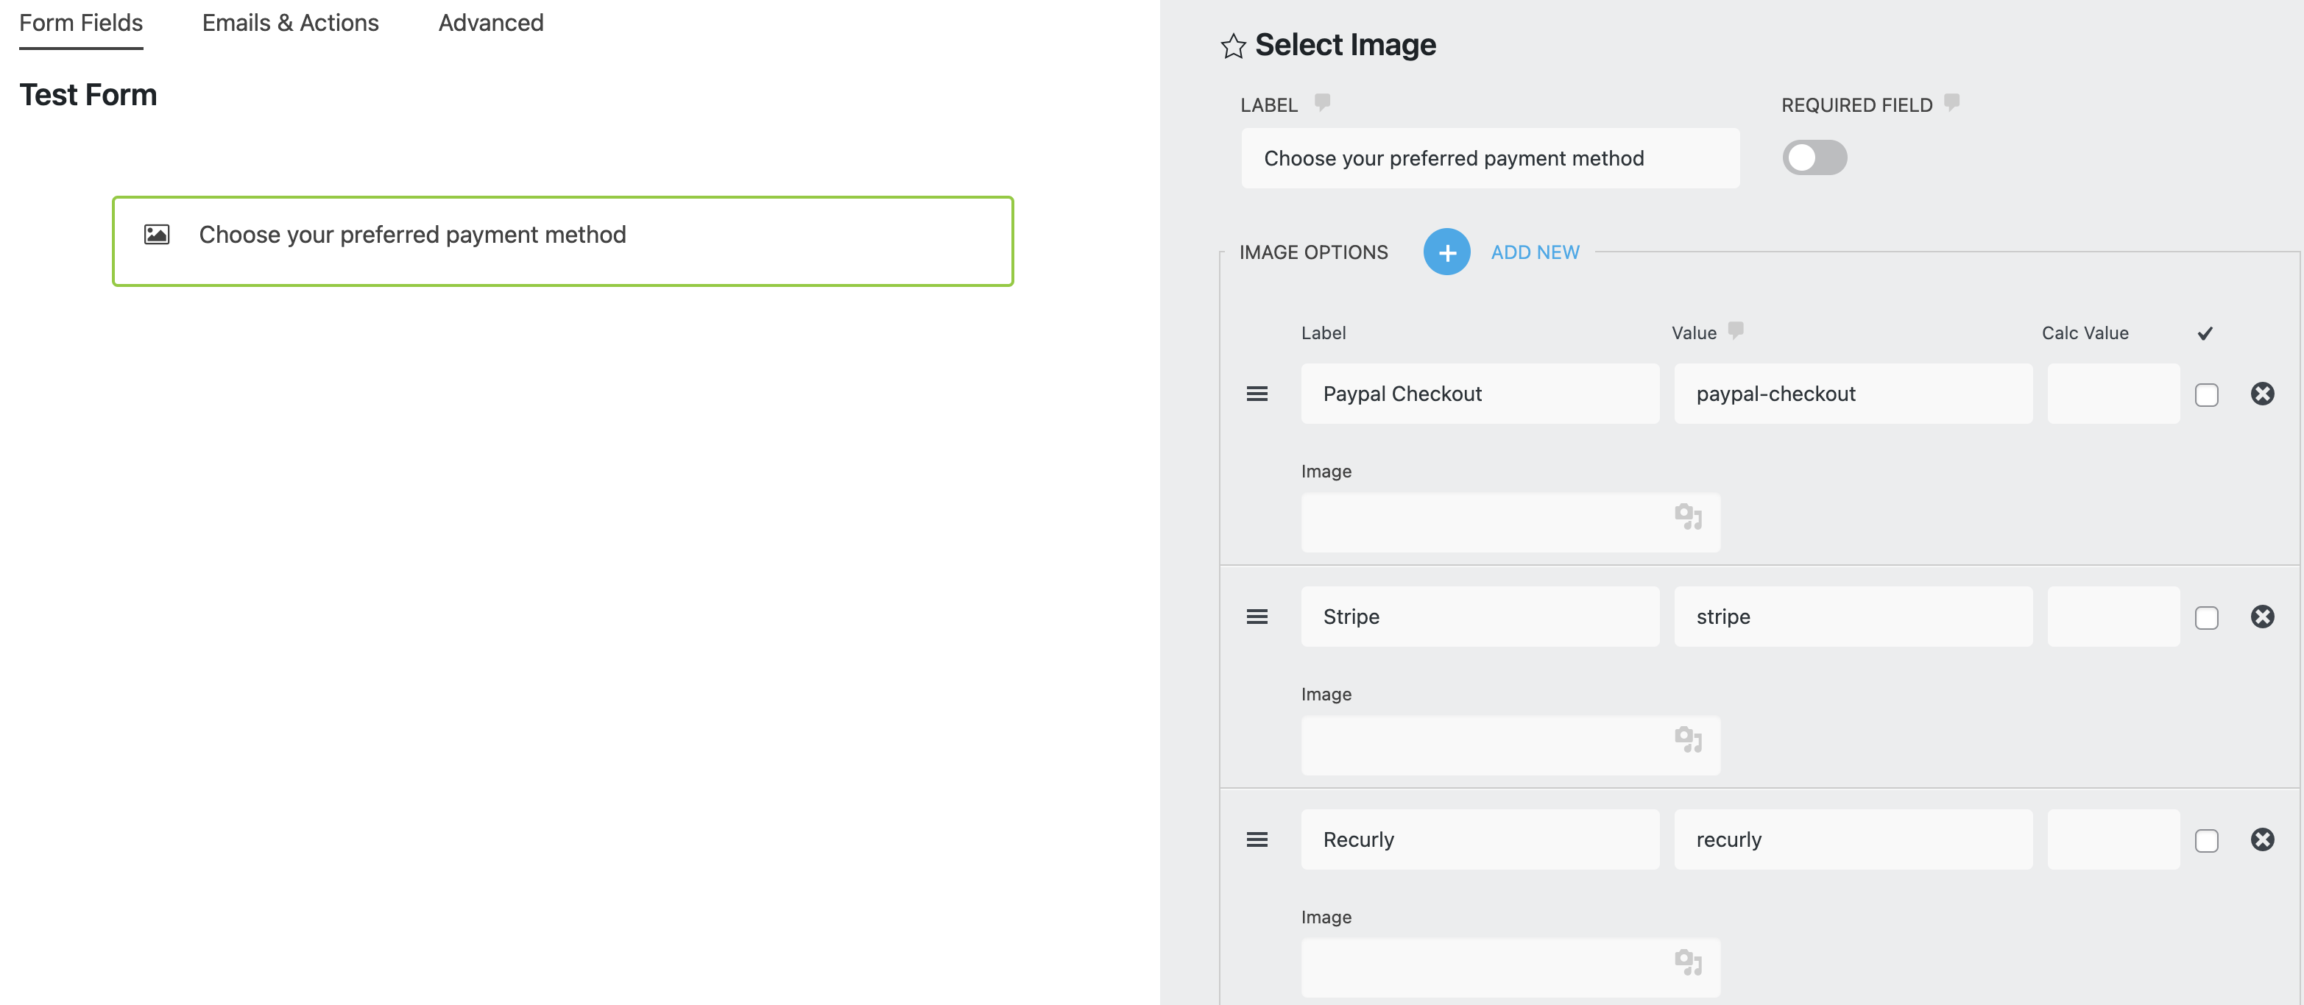
Task: Open media picker for Paypal Checkout image
Action: click(1689, 522)
